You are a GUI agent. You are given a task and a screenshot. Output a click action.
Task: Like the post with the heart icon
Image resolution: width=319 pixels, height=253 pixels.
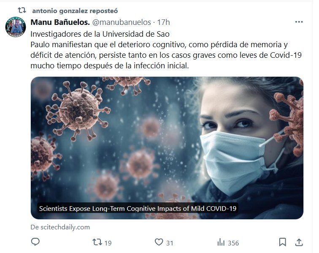(159, 242)
